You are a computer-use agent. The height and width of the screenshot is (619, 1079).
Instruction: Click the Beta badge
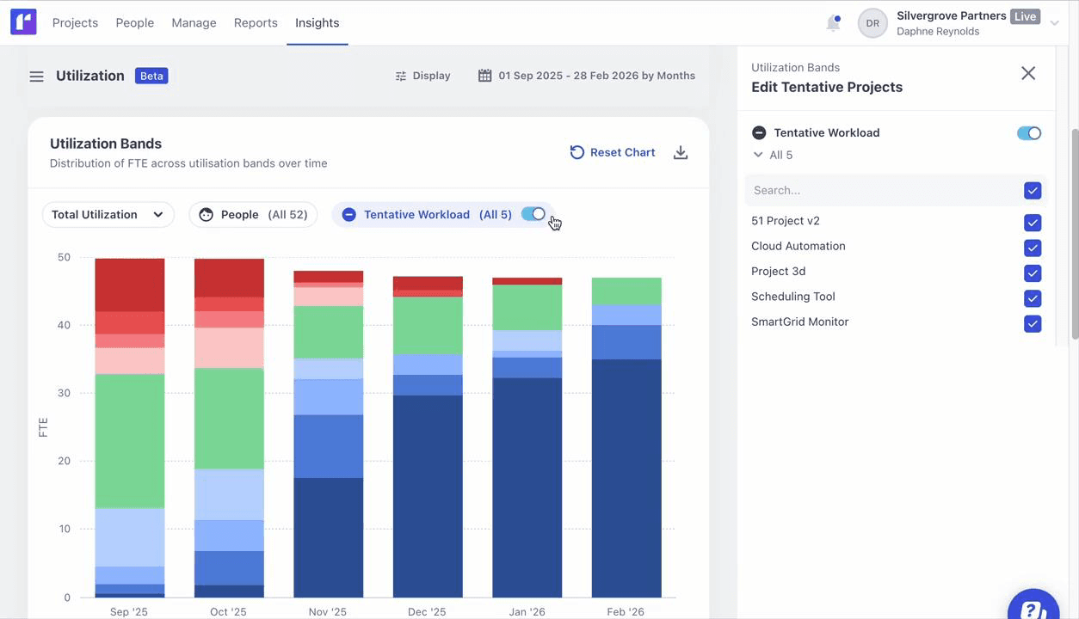coord(151,76)
